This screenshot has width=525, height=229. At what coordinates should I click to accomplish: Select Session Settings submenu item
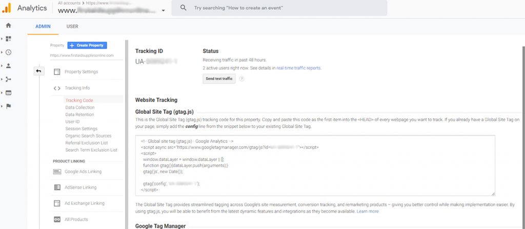click(x=82, y=129)
